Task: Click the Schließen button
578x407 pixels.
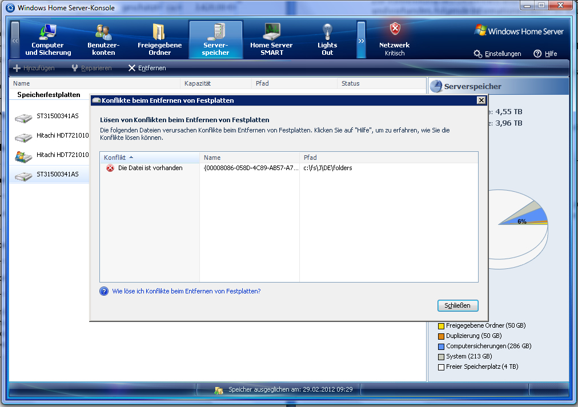Action: pyautogui.click(x=457, y=305)
